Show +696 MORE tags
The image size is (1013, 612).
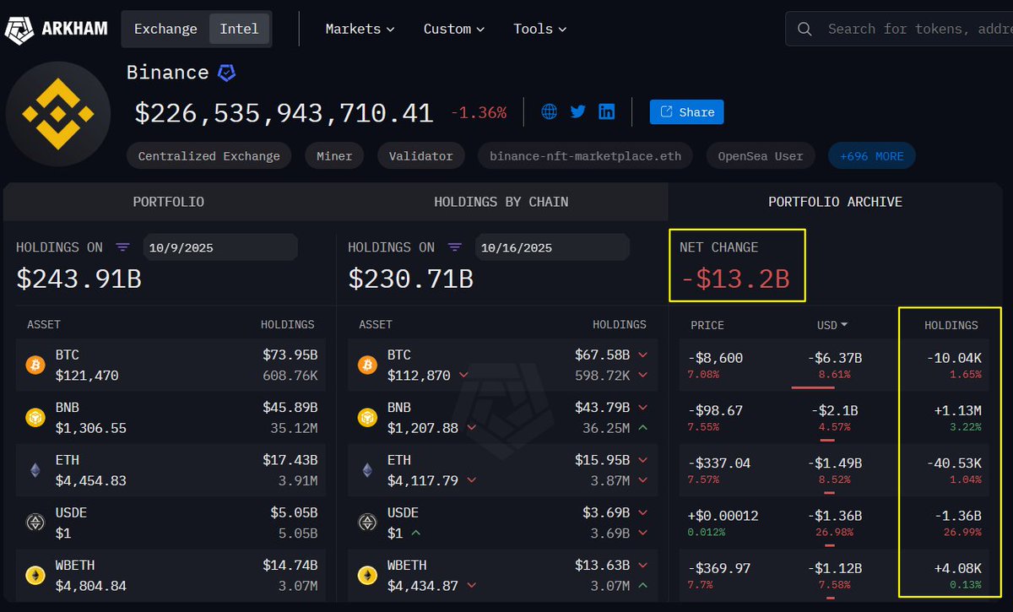(x=872, y=156)
